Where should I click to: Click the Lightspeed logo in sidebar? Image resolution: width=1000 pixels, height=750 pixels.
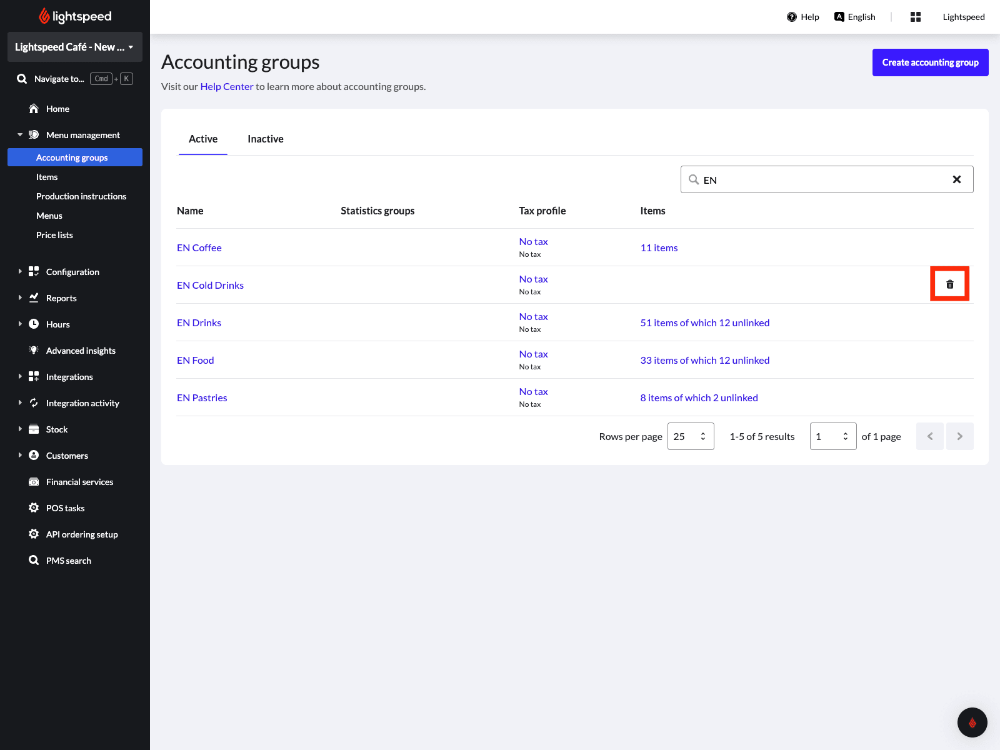click(x=75, y=16)
